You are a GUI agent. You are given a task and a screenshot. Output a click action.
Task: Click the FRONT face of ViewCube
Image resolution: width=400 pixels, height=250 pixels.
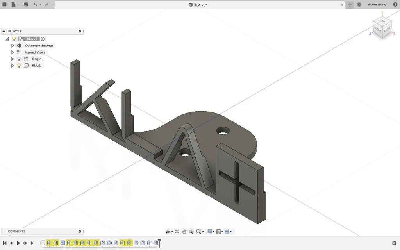coord(377,30)
